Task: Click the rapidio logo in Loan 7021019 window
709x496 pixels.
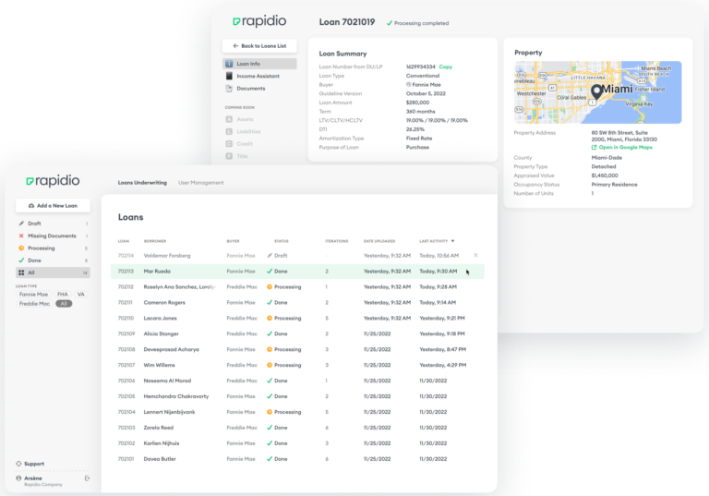Action: pyautogui.click(x=259, y=21)
